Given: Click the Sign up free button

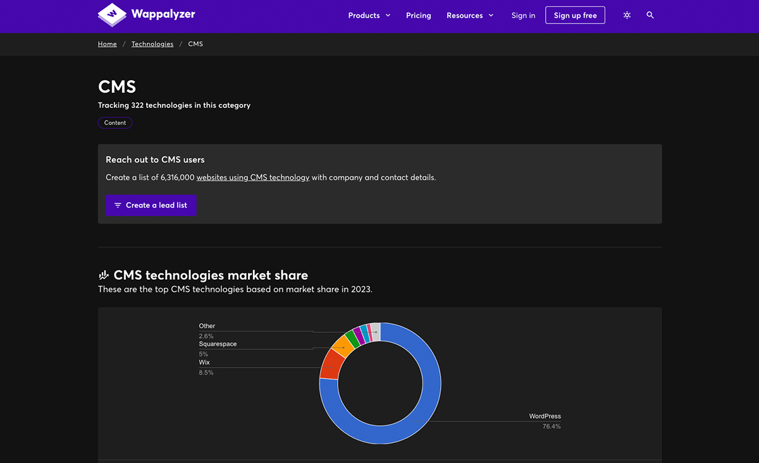Looking at the screenshot, I should pyautogui.click(x=575, y=15).
